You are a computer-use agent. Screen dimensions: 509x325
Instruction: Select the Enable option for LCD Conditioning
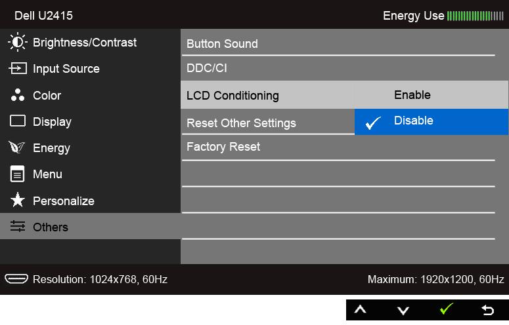click(432, 95)
